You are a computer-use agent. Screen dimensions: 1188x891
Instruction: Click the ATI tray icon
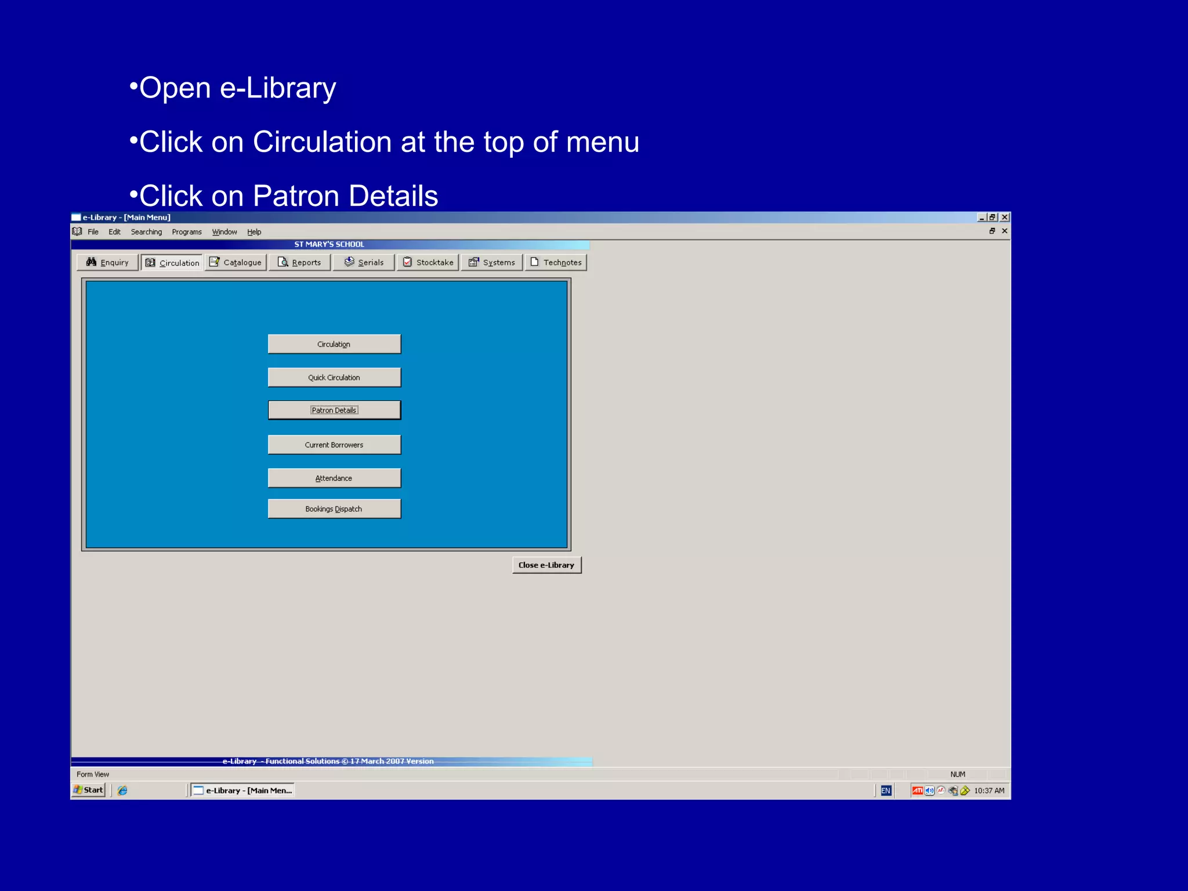tap(917, 791)
